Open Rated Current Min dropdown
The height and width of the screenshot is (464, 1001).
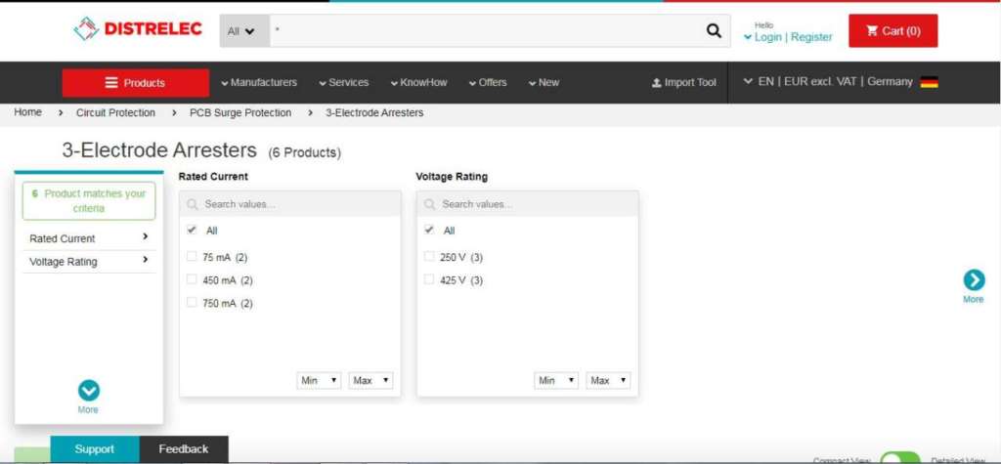pos(320,380)
